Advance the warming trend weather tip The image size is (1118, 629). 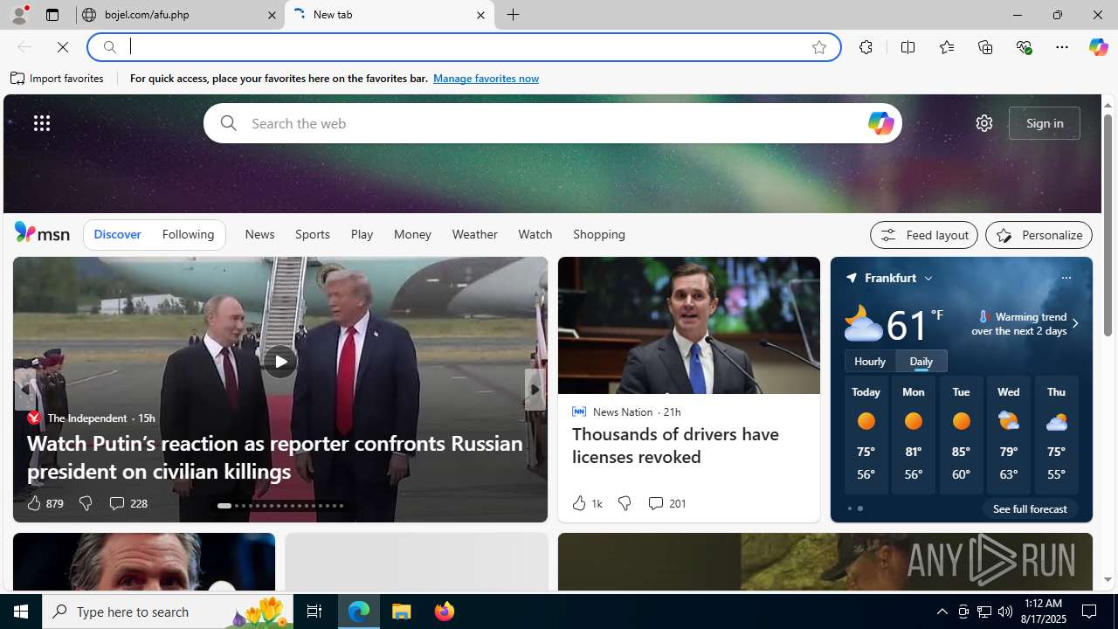[x=1074, y=323]
